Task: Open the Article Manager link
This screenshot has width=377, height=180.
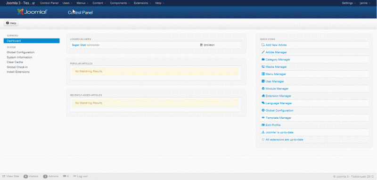Action: (x=276, y=52)
